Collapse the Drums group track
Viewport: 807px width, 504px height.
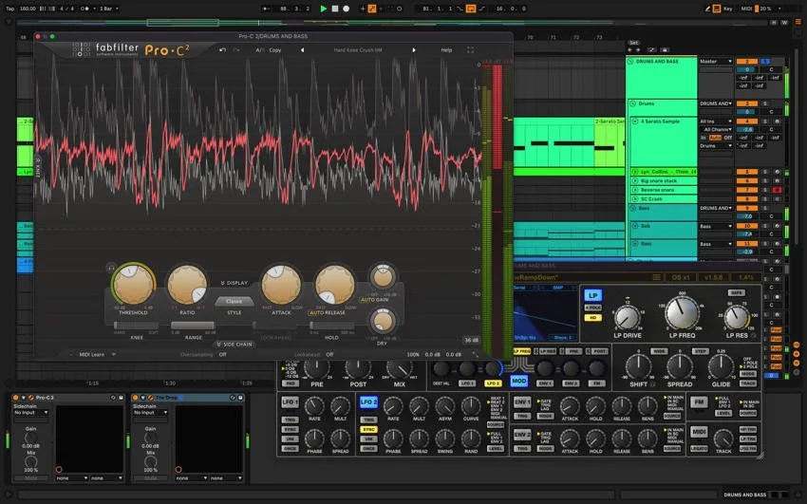tap(633, 103)
